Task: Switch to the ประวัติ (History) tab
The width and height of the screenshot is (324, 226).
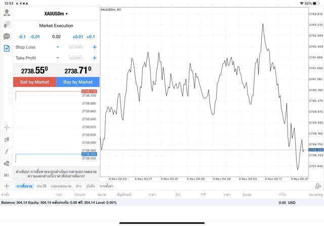Action: tap(42, 186)
